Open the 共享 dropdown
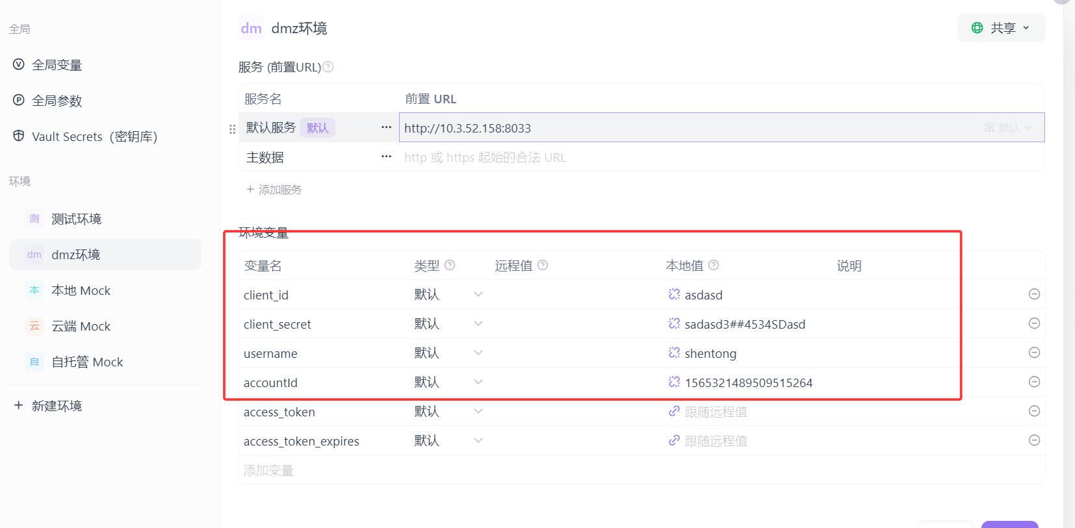 pos(1002,28)
